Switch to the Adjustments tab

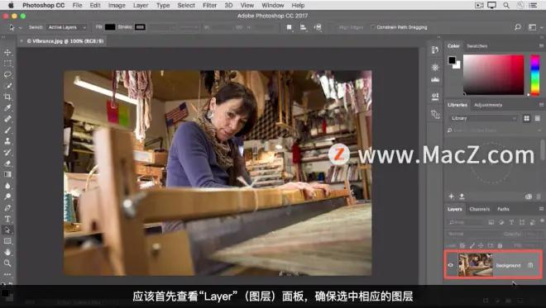(x=488, y=105)
